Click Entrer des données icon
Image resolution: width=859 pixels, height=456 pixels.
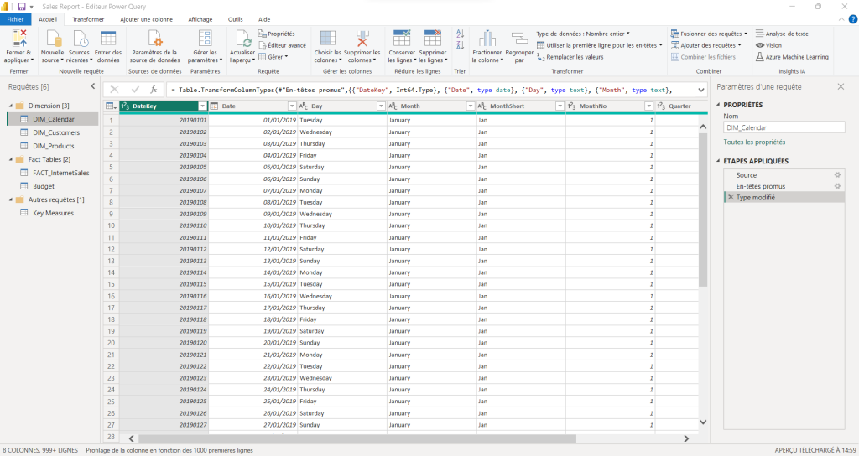(108, 39)
